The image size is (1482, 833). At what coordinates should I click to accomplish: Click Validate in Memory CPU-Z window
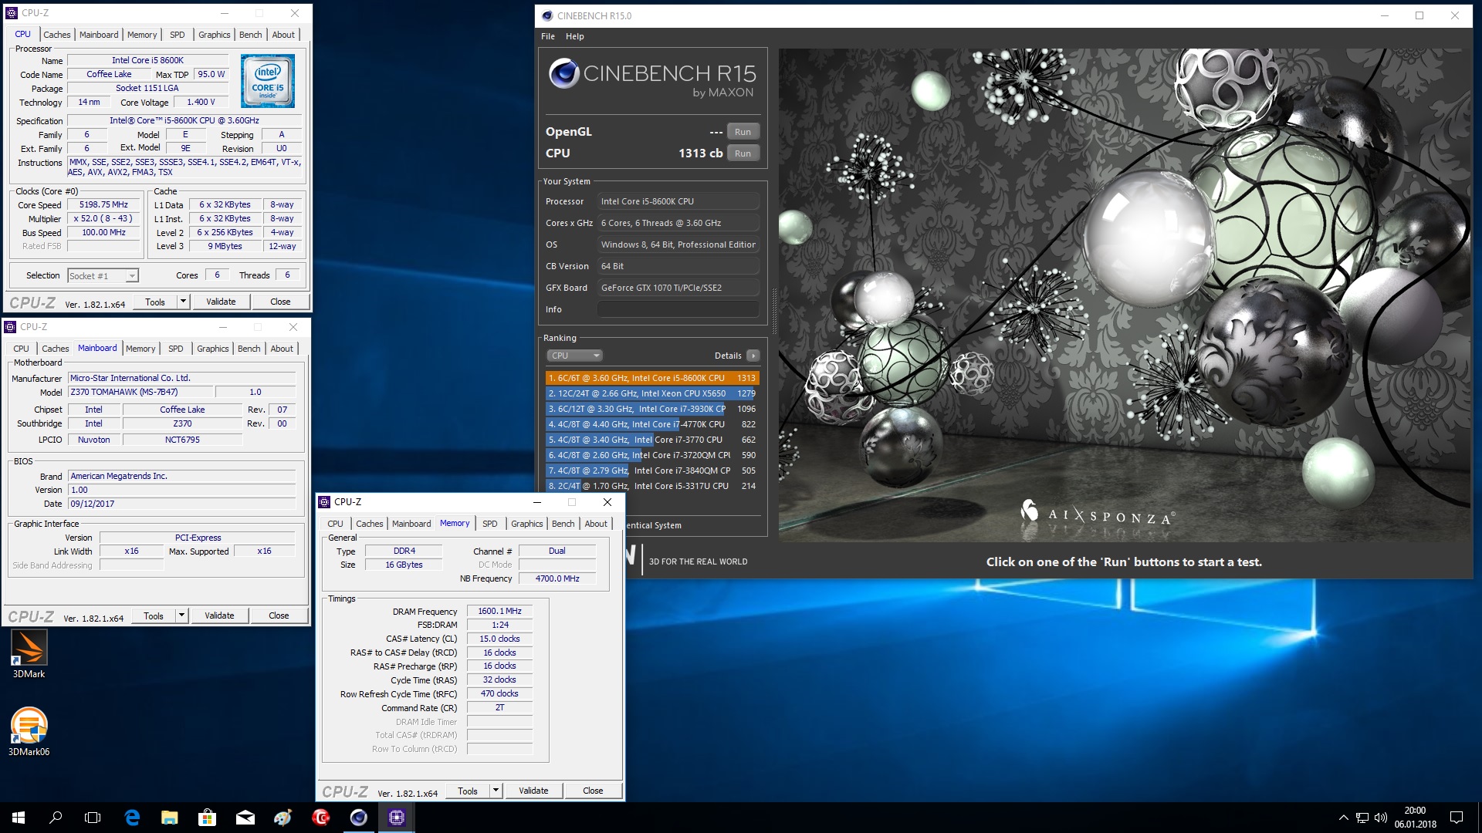click(x=533, y=791)
